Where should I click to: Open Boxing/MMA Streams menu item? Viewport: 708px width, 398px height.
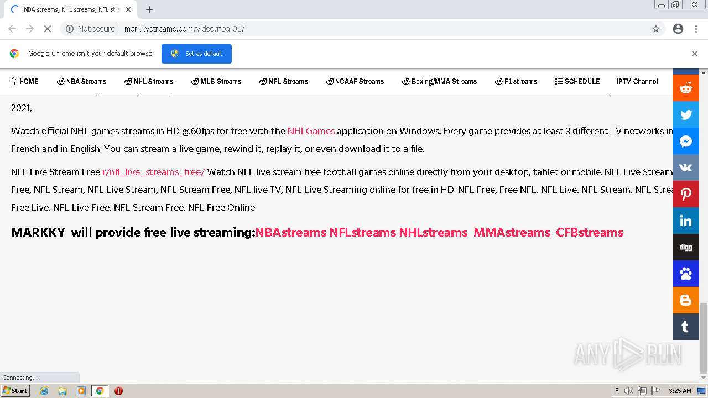tap(439, 81)
